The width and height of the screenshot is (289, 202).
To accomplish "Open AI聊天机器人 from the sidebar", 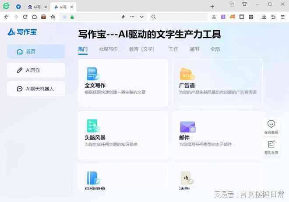I will [36, 89].
